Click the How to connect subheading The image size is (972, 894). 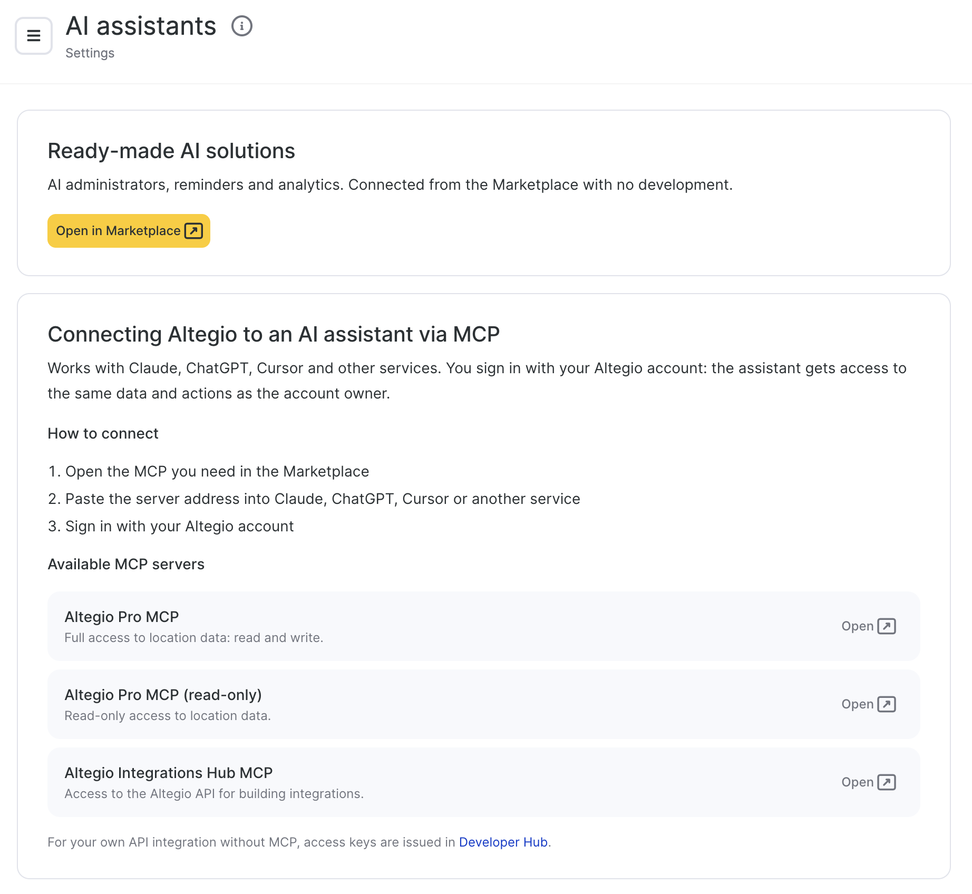tap(103, 433)
